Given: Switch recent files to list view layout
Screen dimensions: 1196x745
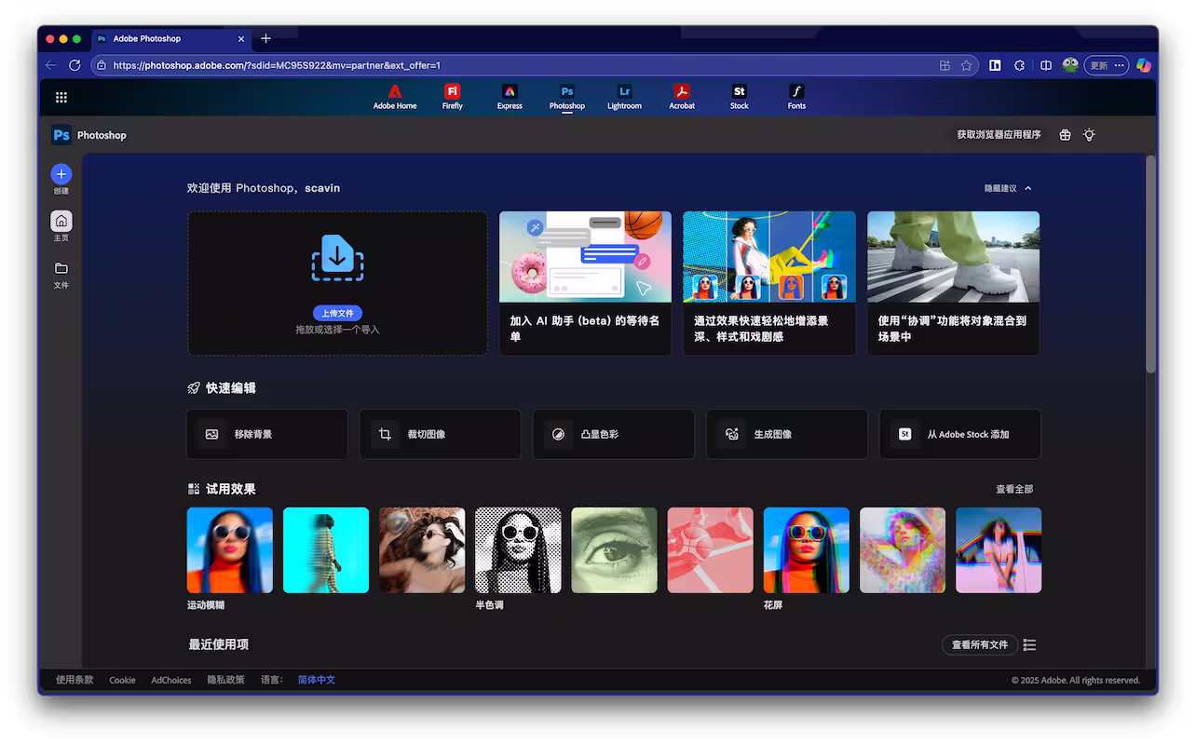Looking at the screenshot, I should (1029, 644).
